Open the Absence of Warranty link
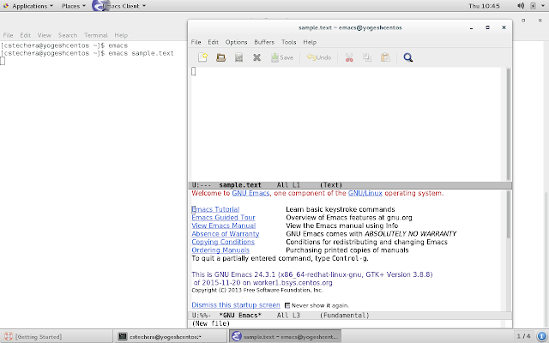The width and height of the screenshot is (549, 343). click(226, 234)
